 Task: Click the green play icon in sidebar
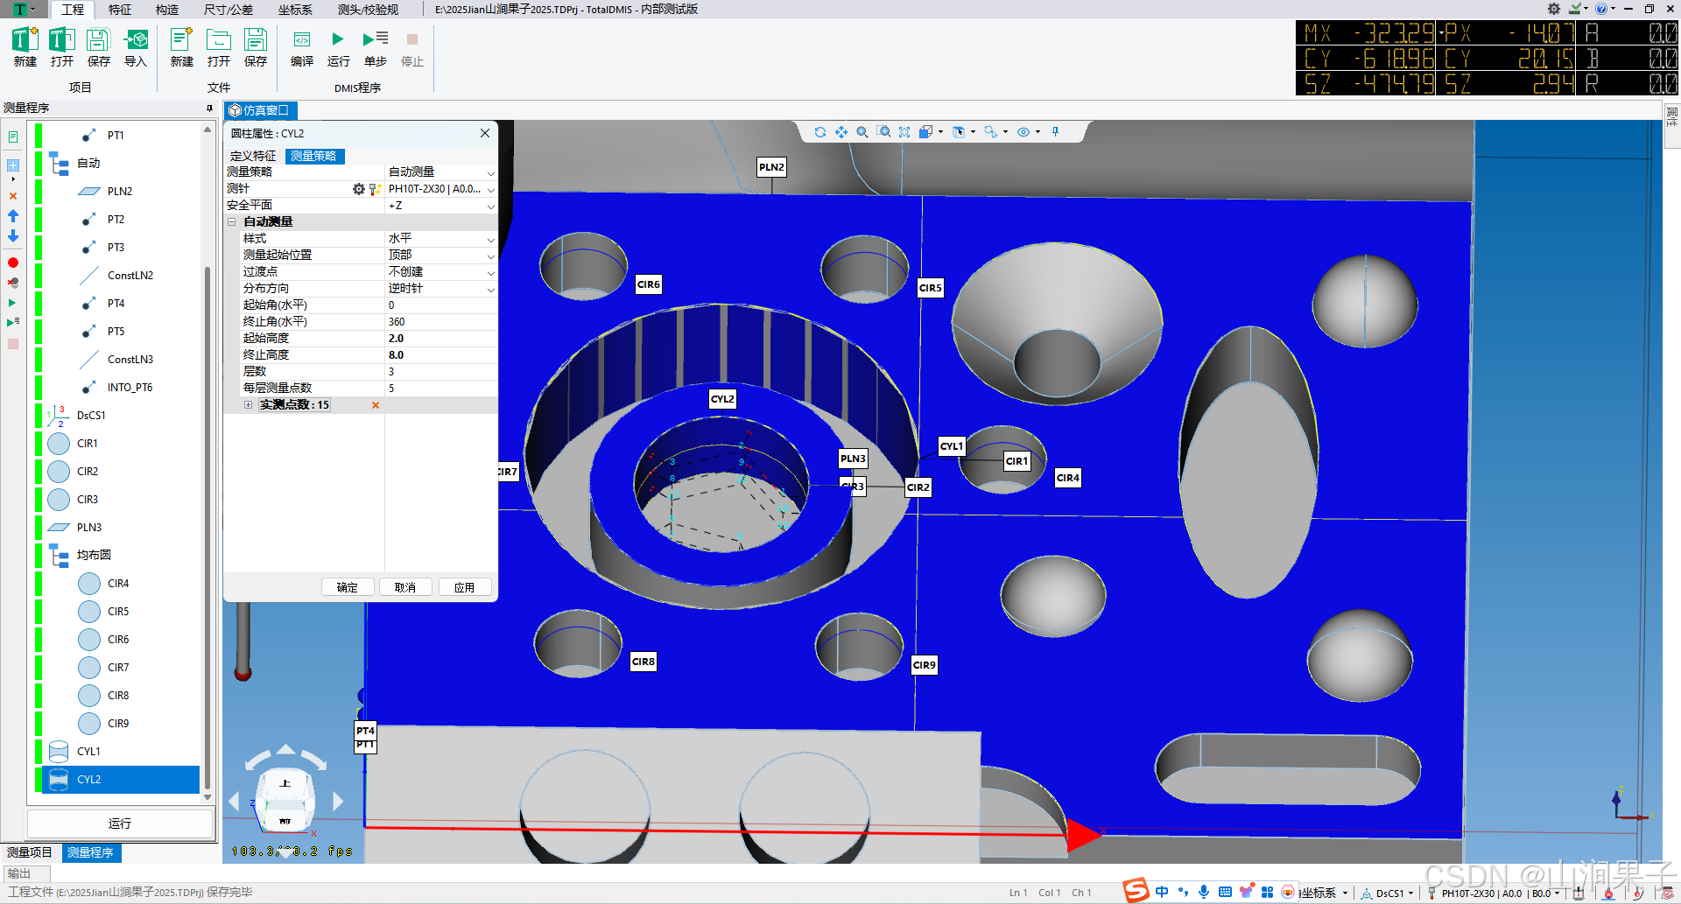(x=13, y=303)
